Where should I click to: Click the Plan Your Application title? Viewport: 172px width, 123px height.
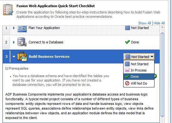44,28
